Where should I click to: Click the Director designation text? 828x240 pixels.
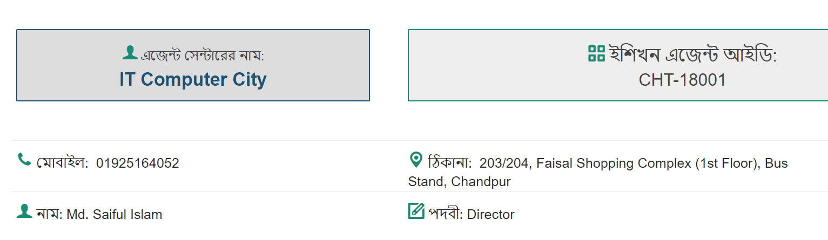[x=491, y=215]
